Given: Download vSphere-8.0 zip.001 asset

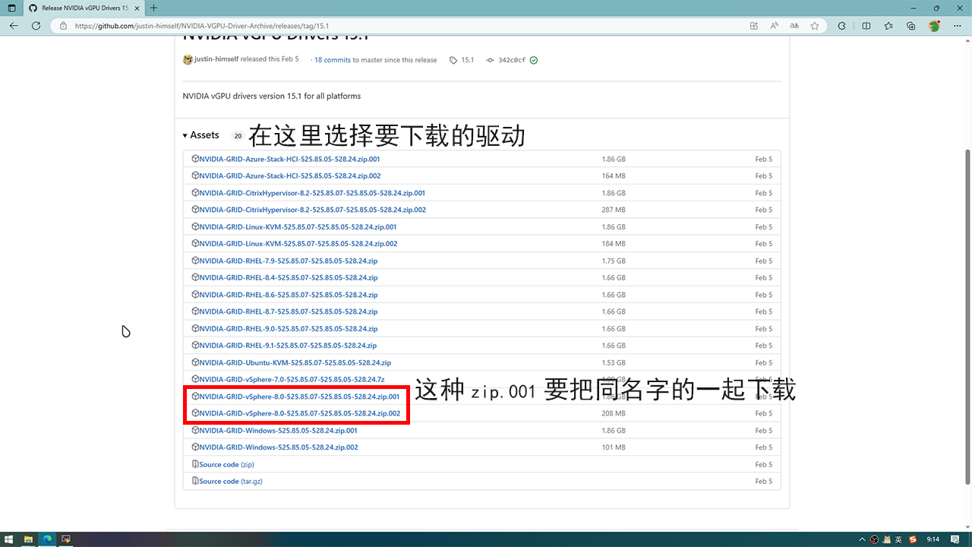Looking at the screenshot, I should (299, 397).
